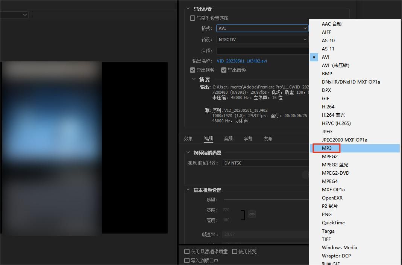Enable 使用最高渲染质量 option
This screenshot has width=402, height=265.
click(x=187, y=251)
